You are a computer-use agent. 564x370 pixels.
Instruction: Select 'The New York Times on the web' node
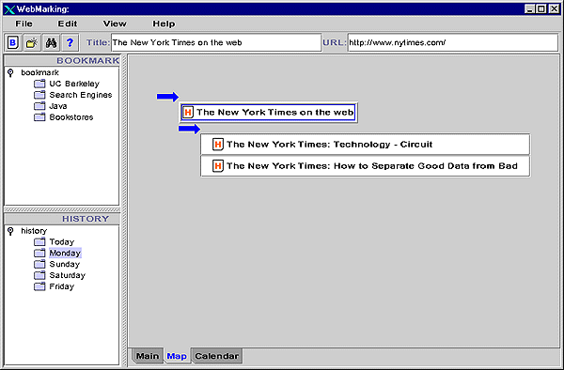(x=268, y=112)
